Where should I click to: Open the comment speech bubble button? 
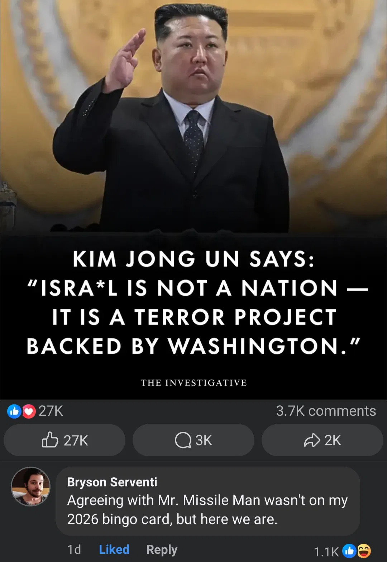[x=193, y=440]
